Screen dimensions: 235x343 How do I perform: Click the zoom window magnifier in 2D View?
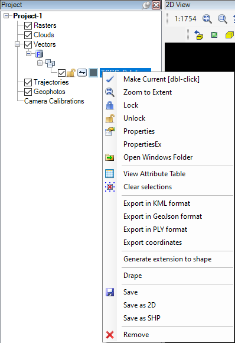pyautogui.click(x=223, y=19)
